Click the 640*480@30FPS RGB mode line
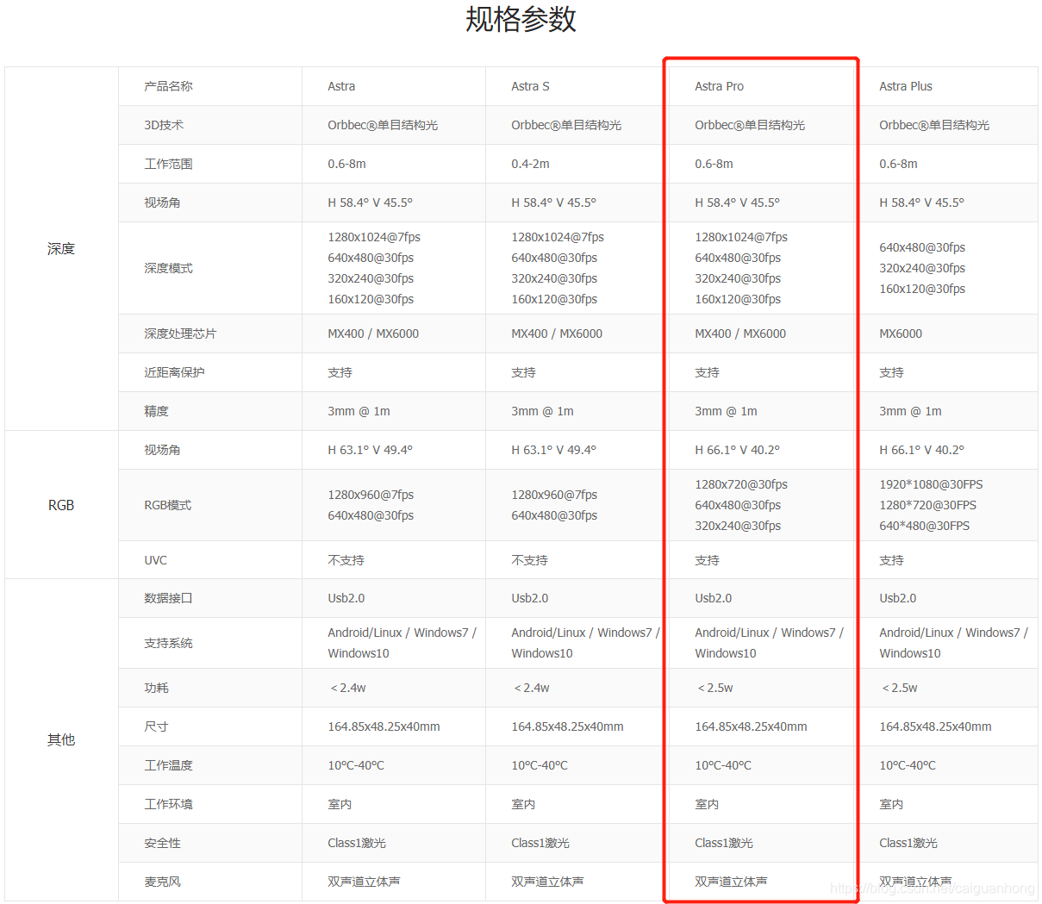Screen dimensions: 1042x904 (x=924, y=526)
